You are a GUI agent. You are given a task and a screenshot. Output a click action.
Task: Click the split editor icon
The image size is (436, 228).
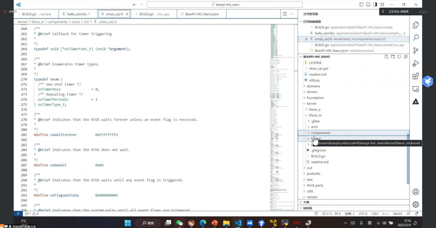click(x=285, y=14)
